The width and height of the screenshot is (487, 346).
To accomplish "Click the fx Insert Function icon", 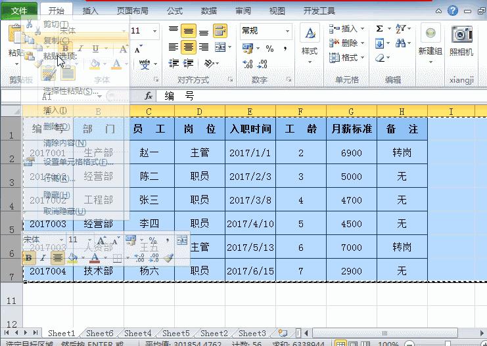I will pos(149,96).
